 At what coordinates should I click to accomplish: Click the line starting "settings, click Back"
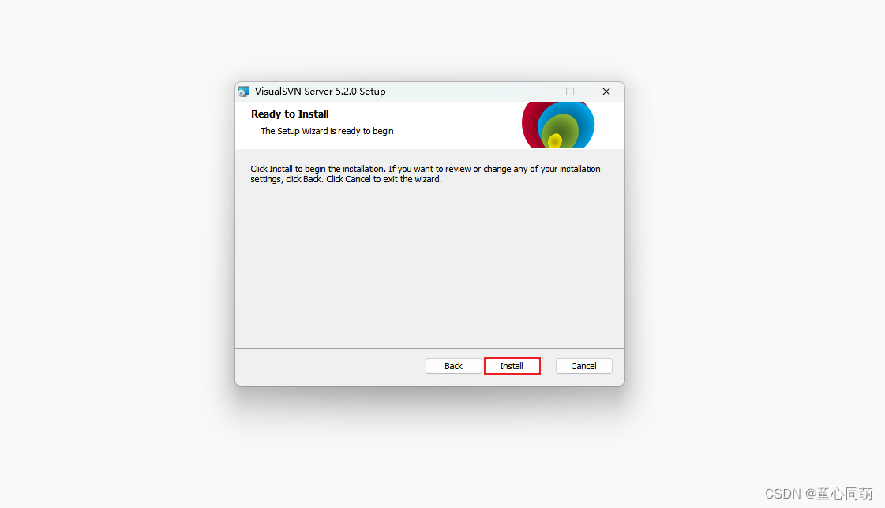(346, 179)
